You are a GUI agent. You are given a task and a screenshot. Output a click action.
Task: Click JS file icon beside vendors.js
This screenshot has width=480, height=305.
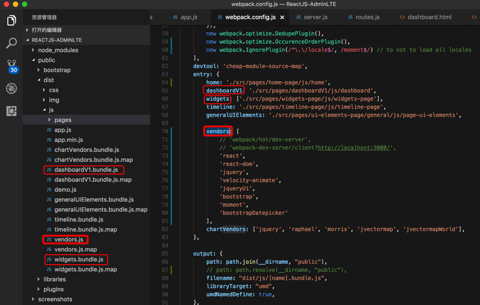49,239
